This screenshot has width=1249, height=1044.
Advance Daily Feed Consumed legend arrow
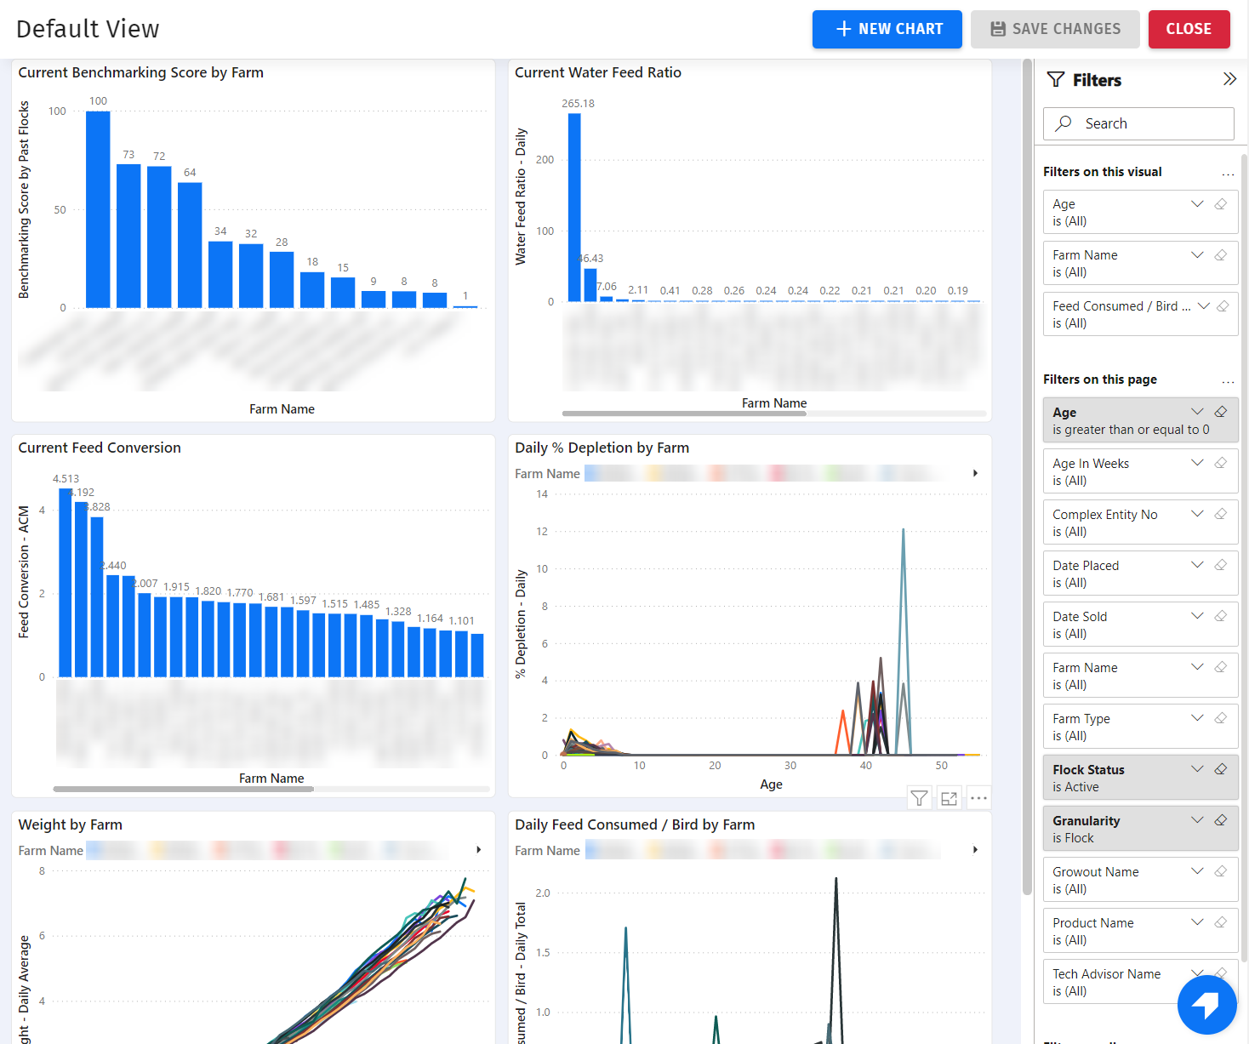tap(975, 850)
